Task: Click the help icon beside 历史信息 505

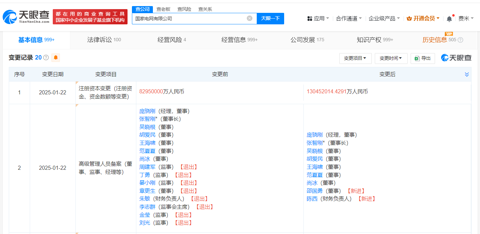Action: 460,40
